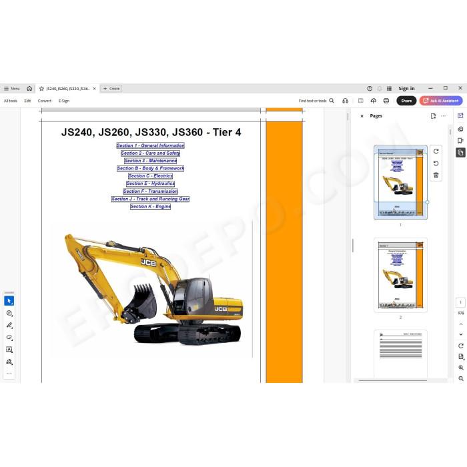467x467 pixels.
Task: Open Section 3 - Maintenance link
Action: pos(150,161)
